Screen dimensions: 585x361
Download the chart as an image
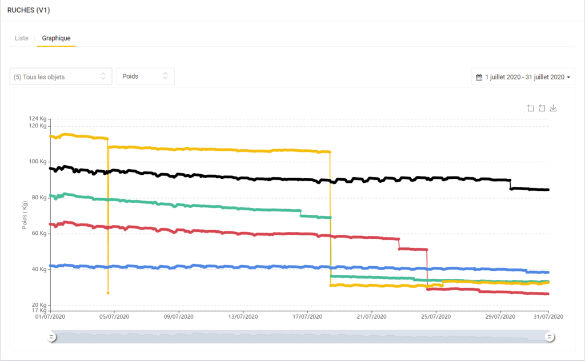pos(553,108)
